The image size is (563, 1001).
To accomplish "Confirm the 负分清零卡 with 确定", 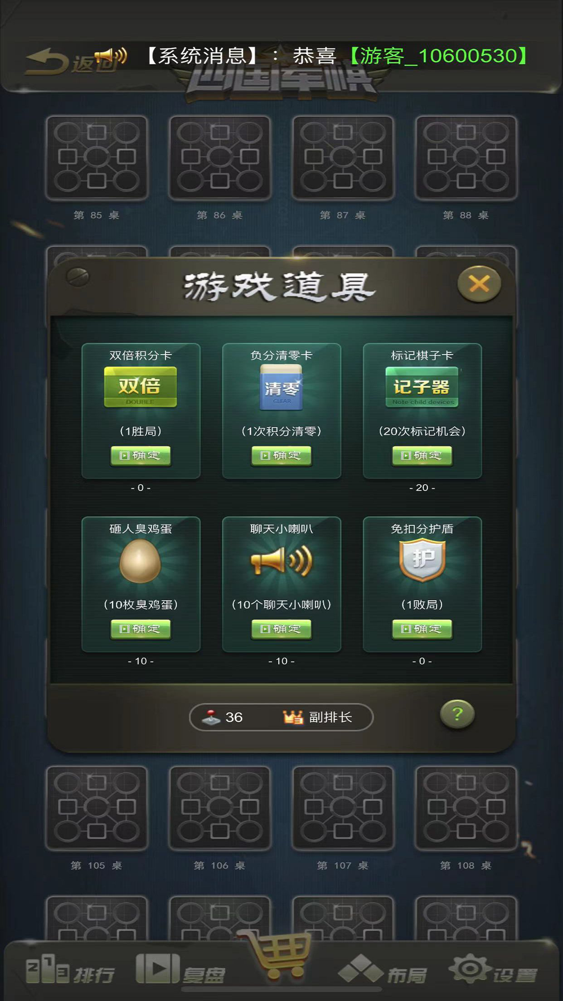I will pyautogui.click(x=281, y=455).
